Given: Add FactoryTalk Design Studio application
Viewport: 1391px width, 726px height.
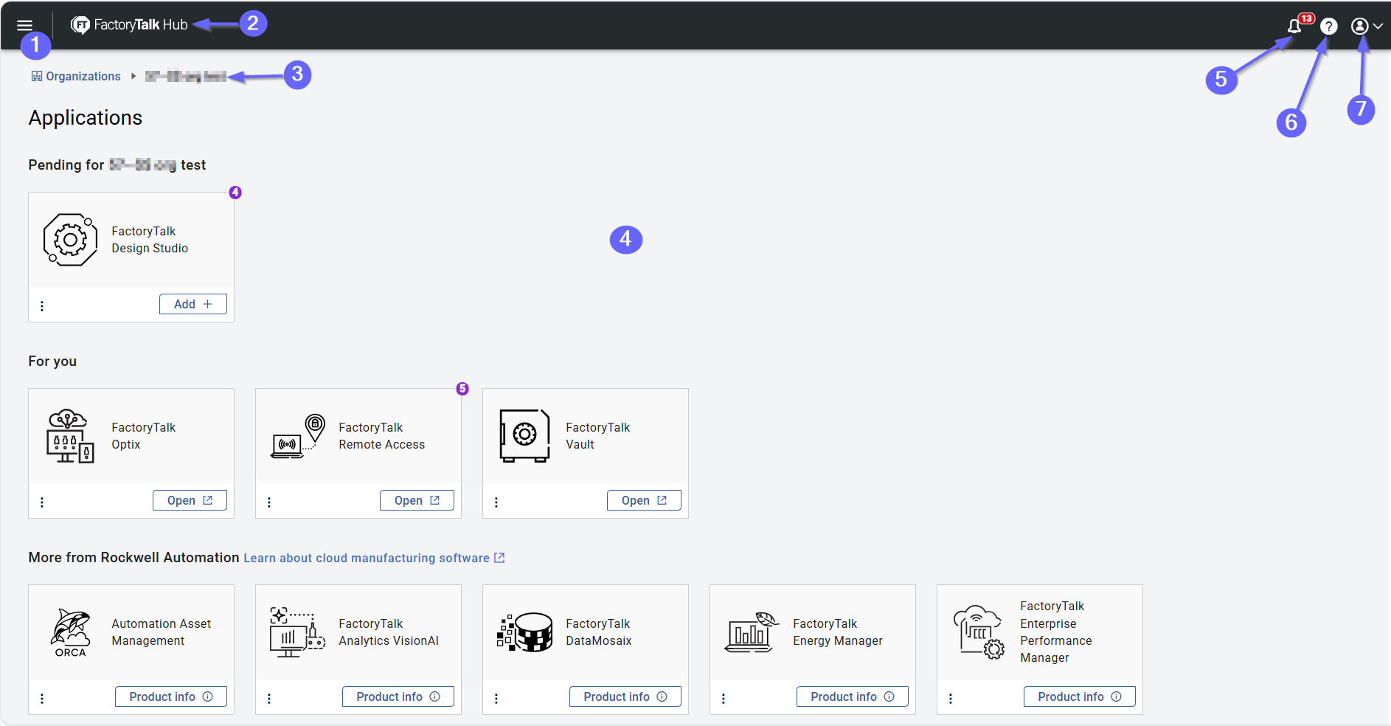Looking at the screenshot, I should [x=192, y=304].
